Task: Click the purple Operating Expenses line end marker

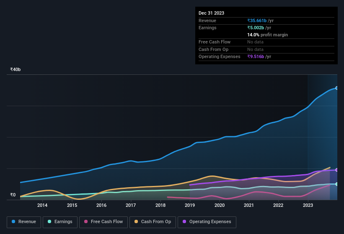Action: (x=337, y=170)
